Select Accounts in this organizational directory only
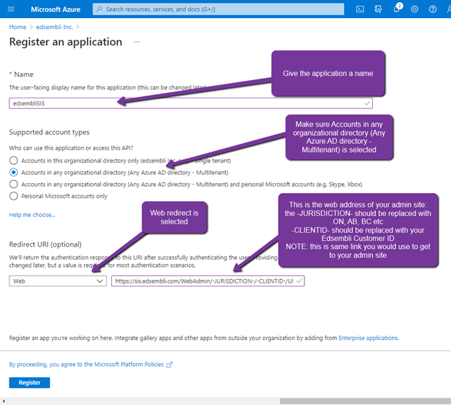This screenshot has width=451, height=405. click(14, 161)
